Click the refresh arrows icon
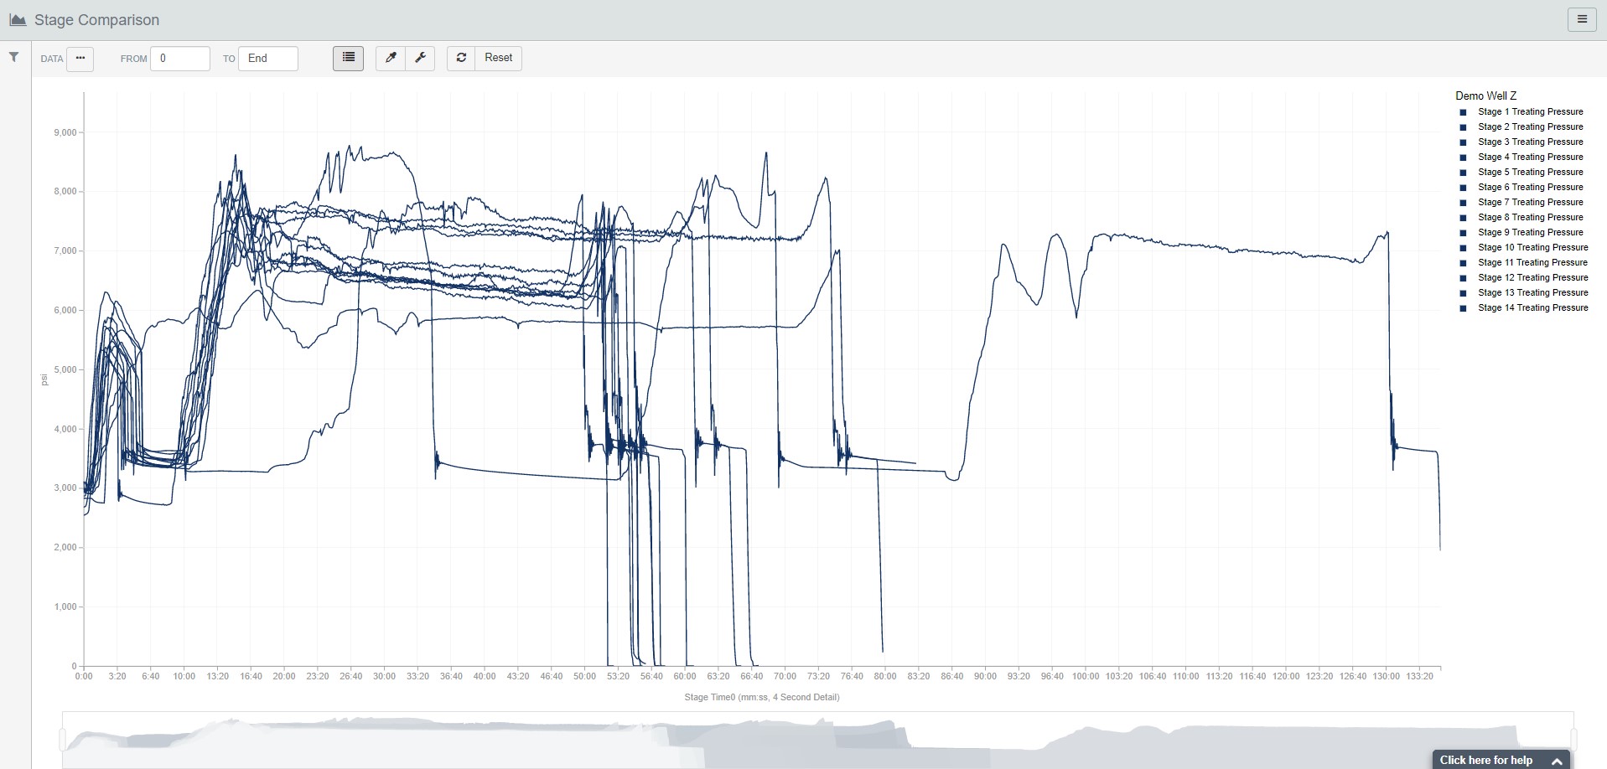The width and height of the screenshot is (1607, 769). [x=461, y=58]
